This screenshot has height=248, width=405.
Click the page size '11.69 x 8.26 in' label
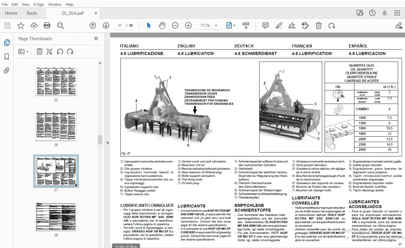(x=126, y=246)
